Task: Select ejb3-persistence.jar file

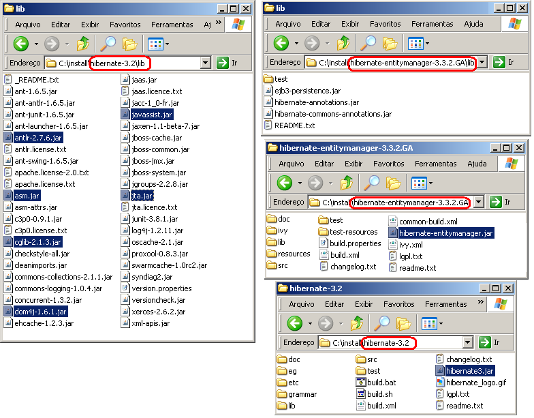Action: [302, 90]
